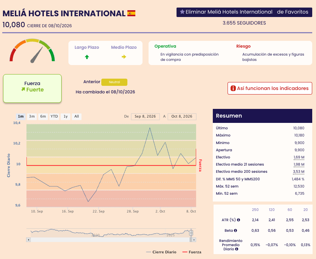Switch the chart range to 6m

43,116
